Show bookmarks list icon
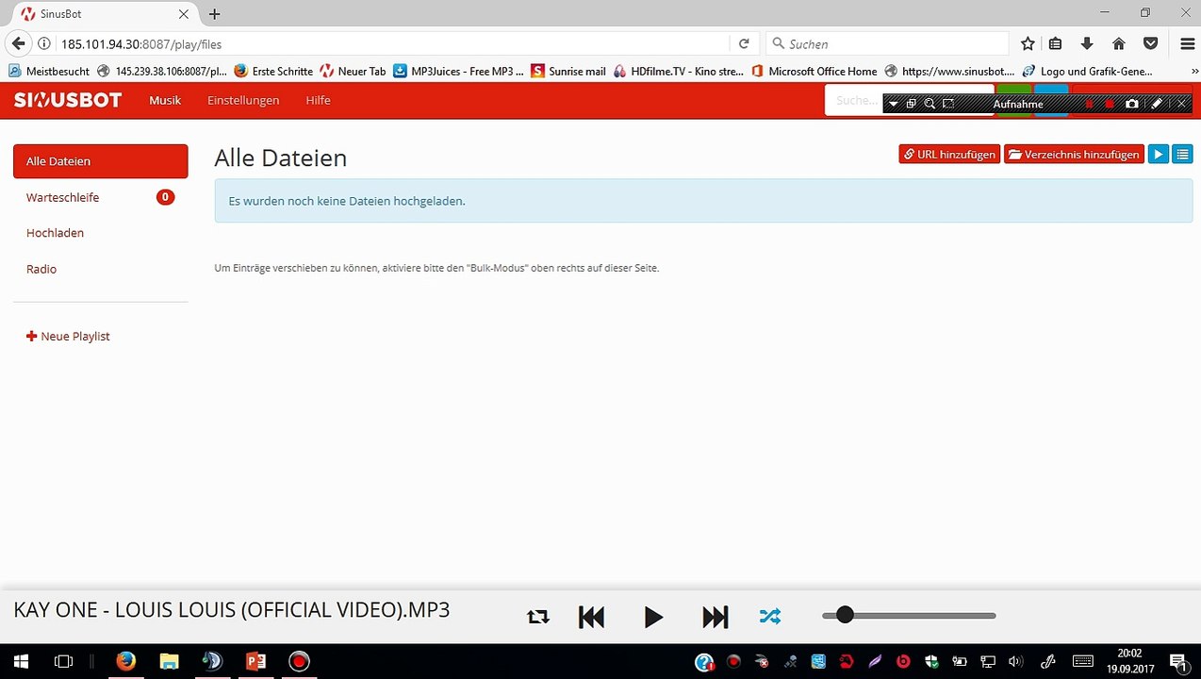 (x=1056, y=43)
